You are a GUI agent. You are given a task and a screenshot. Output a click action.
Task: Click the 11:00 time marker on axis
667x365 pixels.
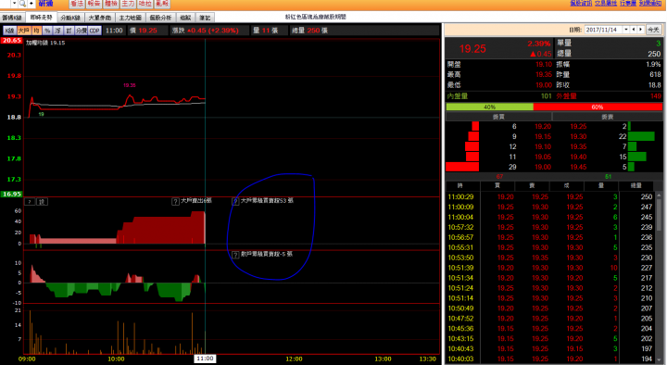205,359
